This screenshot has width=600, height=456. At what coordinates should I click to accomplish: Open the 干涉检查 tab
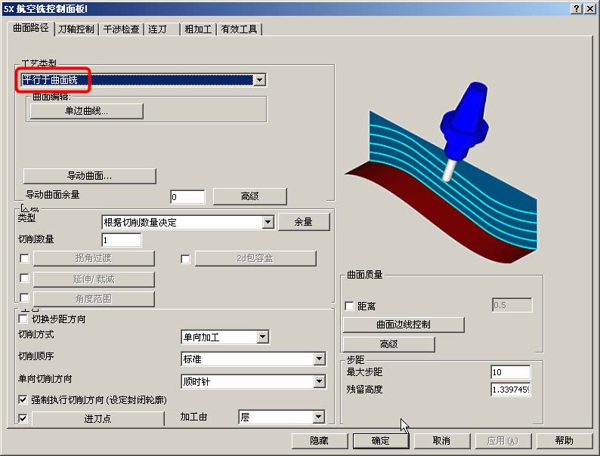(122, 29)
